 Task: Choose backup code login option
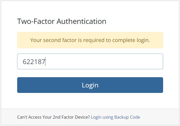[x=115, y=117]
